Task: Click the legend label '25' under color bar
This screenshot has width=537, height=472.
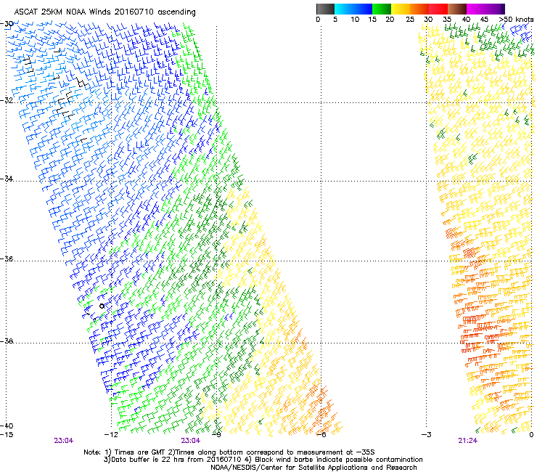Action: [410, 20]
